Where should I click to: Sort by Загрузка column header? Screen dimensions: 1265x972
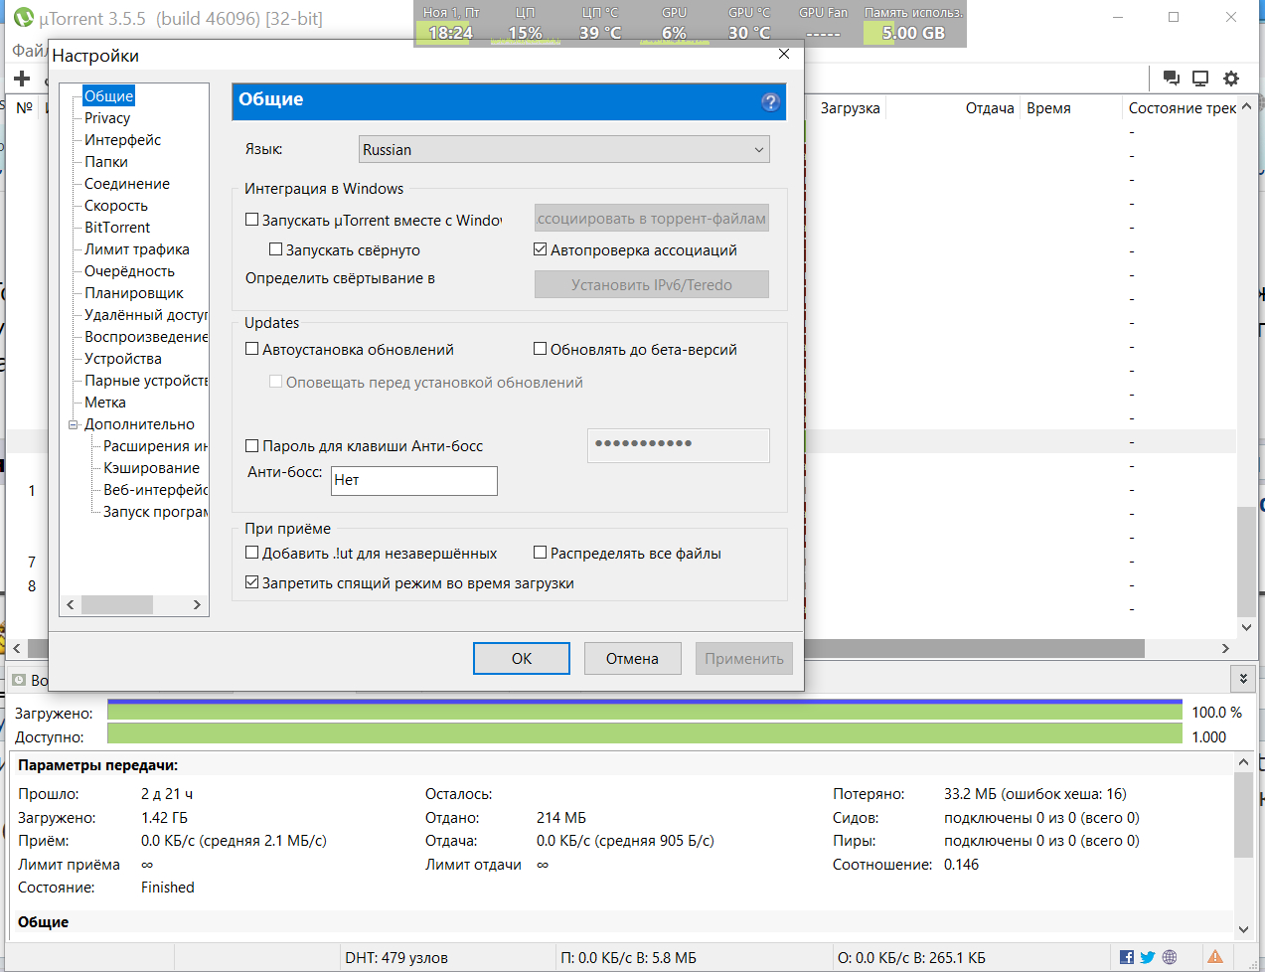(x=851, y=108)
